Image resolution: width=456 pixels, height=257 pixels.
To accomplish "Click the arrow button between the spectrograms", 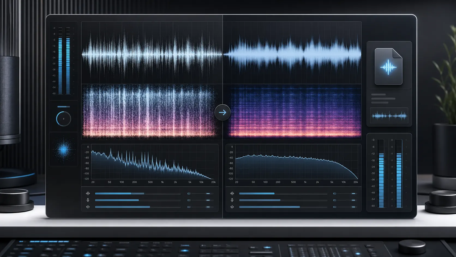I will (223, 112).
